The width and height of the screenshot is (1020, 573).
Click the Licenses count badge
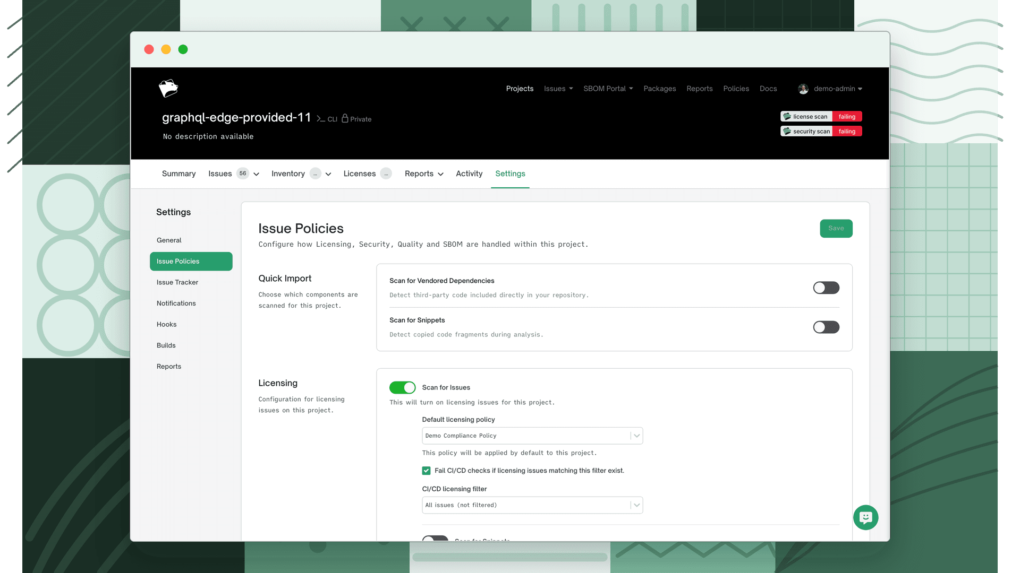pos(386,173)
